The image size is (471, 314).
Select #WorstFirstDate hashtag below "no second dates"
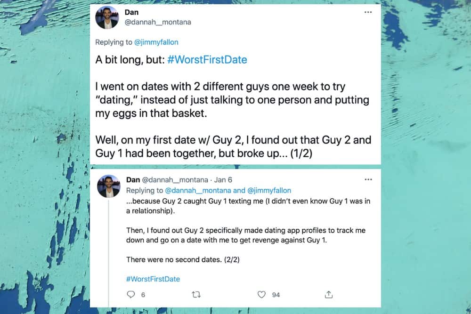(x=153, y=279)
